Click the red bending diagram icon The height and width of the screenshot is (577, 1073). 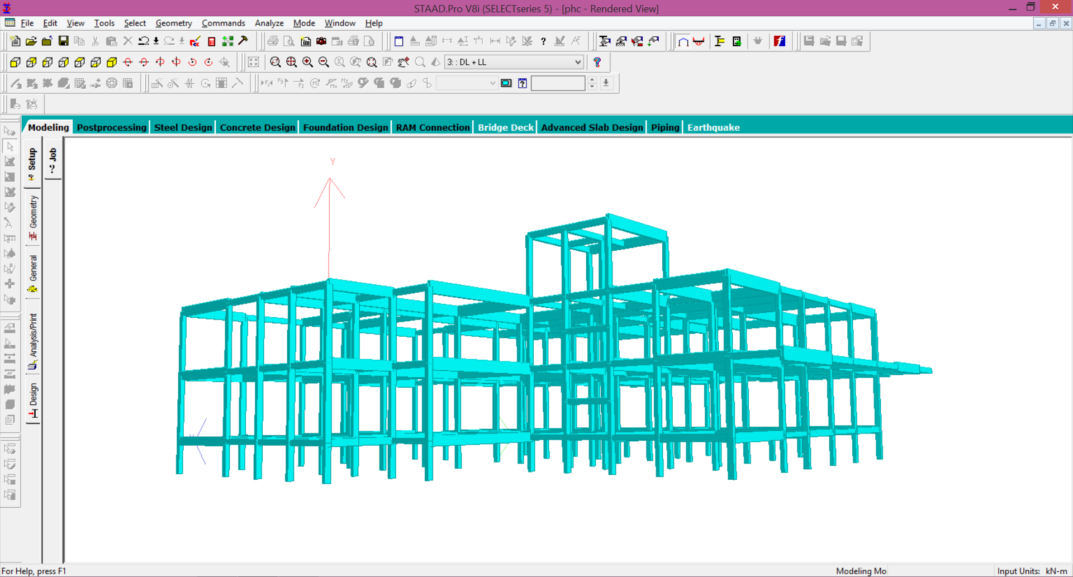(x=699, y=41)
